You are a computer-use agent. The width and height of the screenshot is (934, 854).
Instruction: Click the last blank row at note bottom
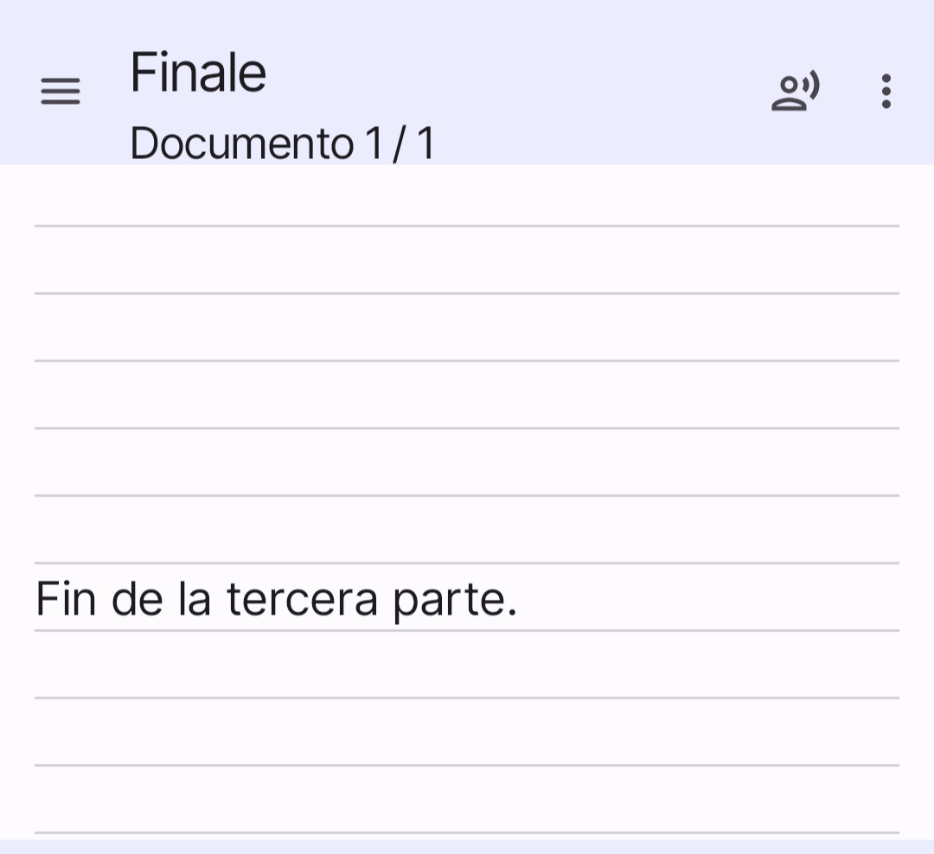(467, 800)
